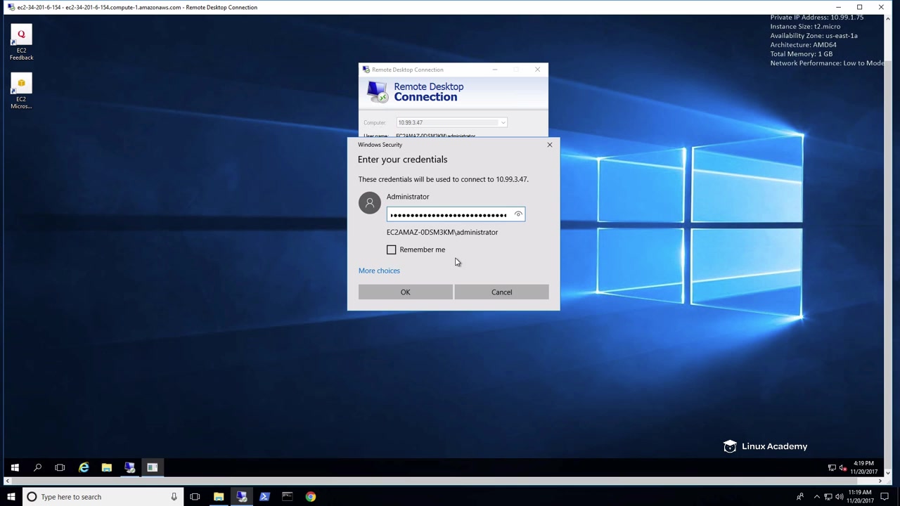Click remote session network tray icon

pos(832,467)
